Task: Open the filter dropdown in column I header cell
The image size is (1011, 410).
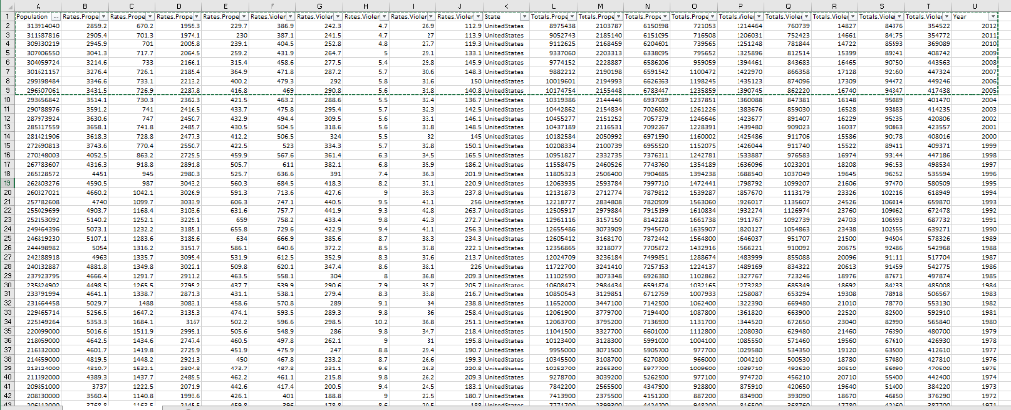Action: 430,15
